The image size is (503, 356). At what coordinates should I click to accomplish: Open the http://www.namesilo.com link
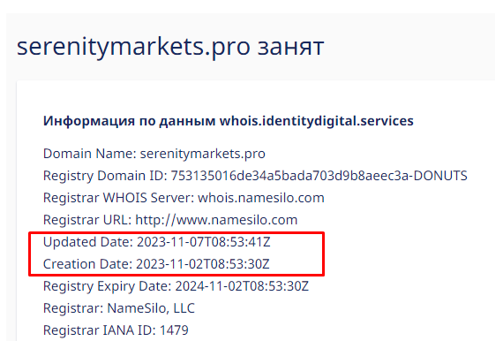(x=216, y=220)
